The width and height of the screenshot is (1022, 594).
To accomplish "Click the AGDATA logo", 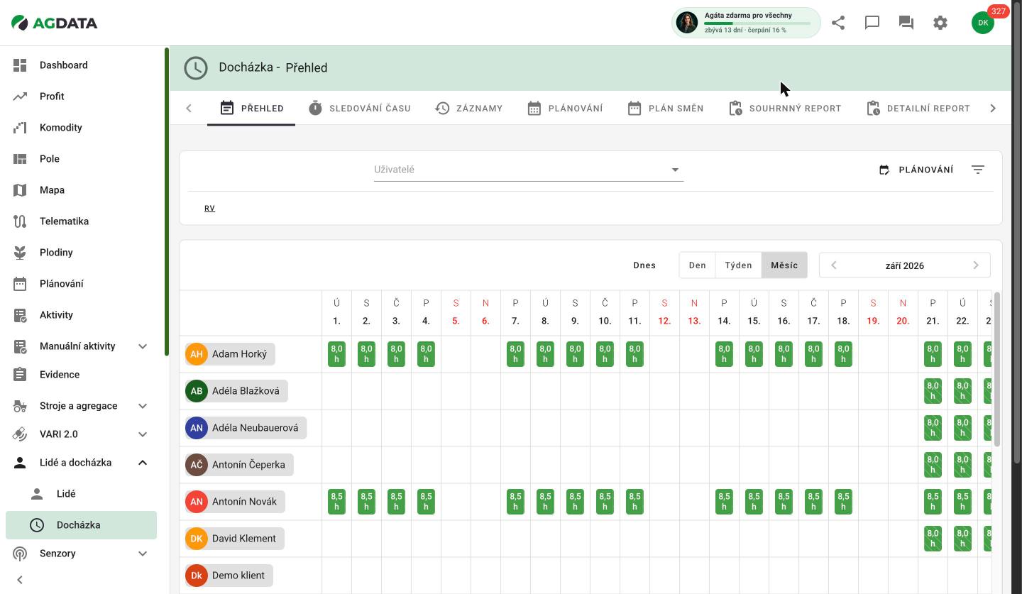I will click(55, 23).
